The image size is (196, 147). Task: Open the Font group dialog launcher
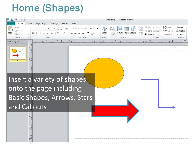tap(68, 38)
